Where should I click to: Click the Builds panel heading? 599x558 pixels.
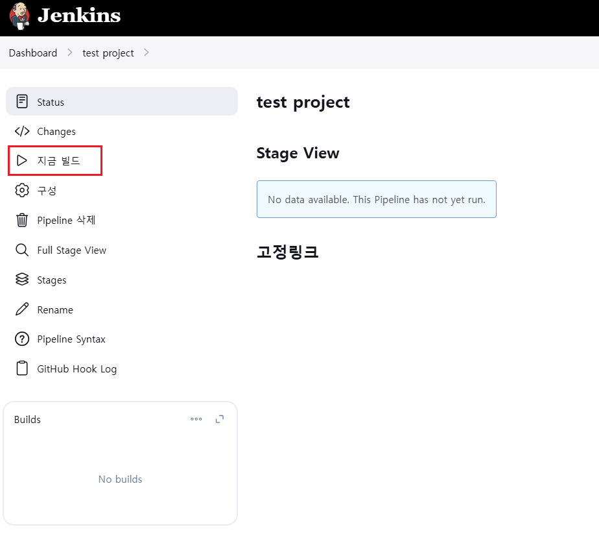pyautogui.click(x=27, y=420)
